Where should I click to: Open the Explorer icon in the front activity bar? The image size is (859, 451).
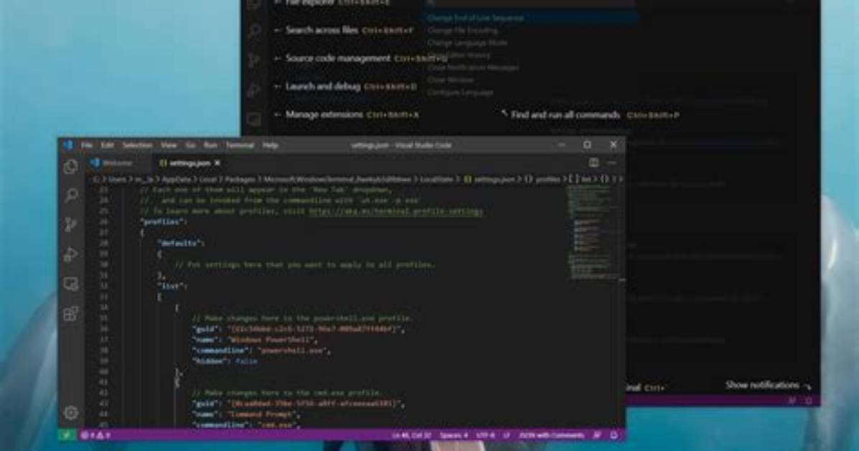click(x=70, y=167)
